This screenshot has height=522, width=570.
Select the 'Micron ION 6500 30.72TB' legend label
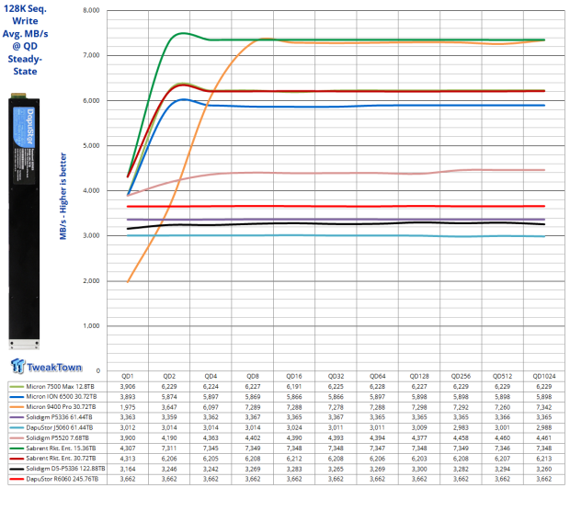coord(62,397)
